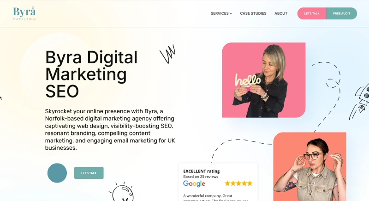Open the About page
Screen dimensions: 369x201
coord(281,13)
